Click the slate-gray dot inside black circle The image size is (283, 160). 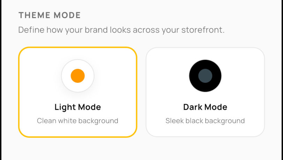pos(205,76)
